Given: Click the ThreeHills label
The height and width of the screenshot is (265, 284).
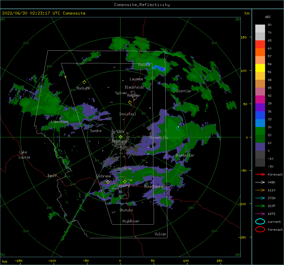Looking at the screenshot, I should pyautogui.click(x=159, y=138).
